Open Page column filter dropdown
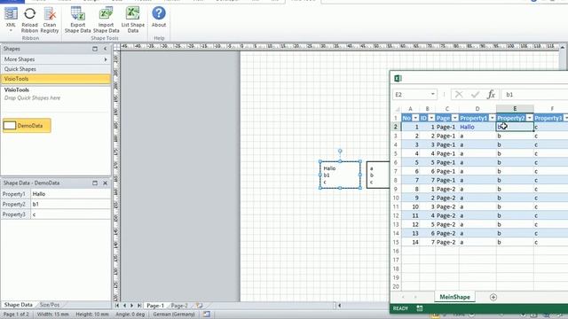 454,118
